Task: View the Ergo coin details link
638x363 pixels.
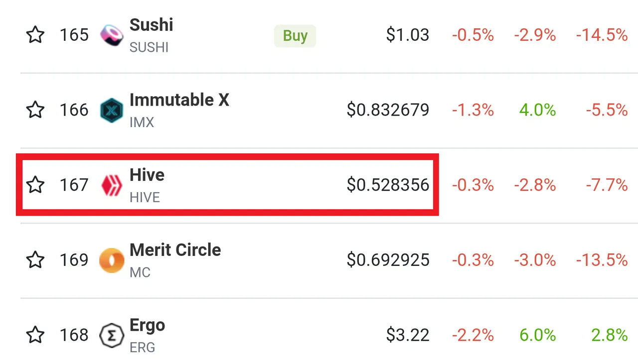Action: 148,326
